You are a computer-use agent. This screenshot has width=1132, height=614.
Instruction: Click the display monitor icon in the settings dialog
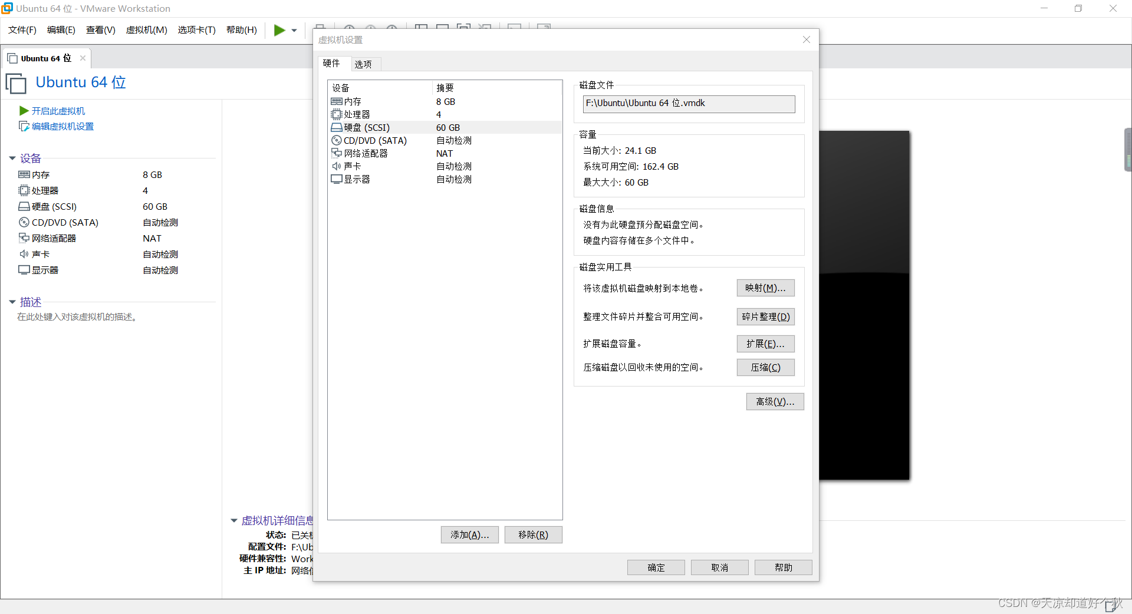click(337, 179)
